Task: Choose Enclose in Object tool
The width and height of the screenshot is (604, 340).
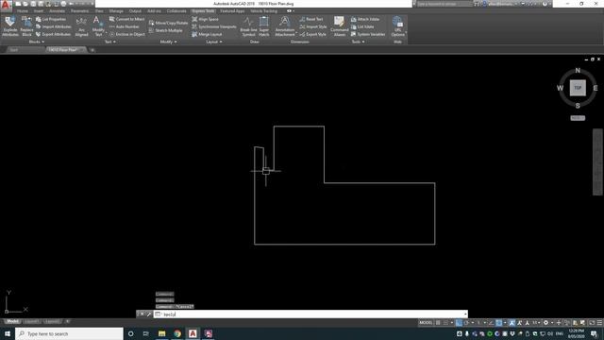Action: (126, 34)
